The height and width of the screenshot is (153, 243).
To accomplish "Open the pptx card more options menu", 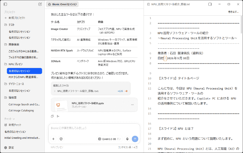I will [x=132, y=105].
